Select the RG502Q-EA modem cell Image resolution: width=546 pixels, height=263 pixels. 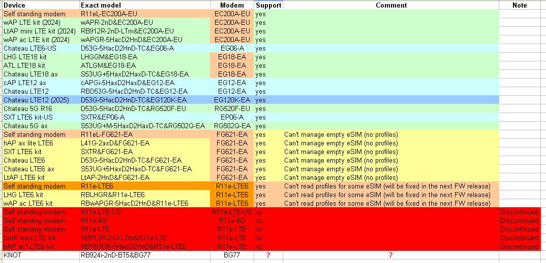(x=232, y=126)
